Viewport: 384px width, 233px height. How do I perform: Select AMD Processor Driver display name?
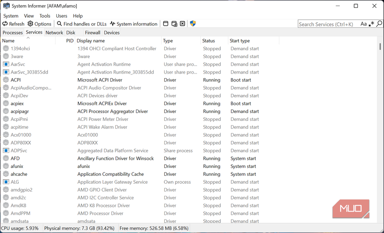click(101, 213)
